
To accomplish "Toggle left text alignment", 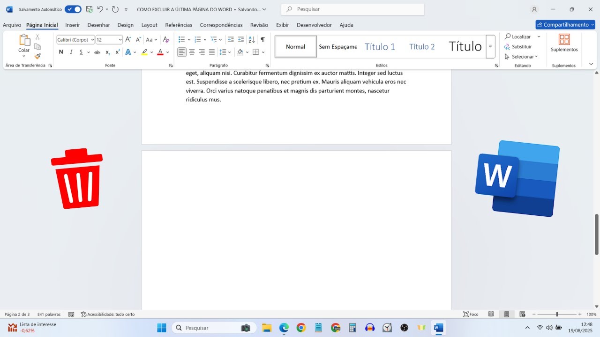I will click(182, 52).
